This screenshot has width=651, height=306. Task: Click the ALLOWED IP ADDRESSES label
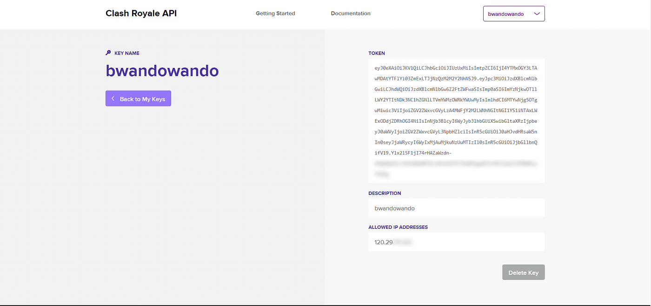(x=398, y=227)
